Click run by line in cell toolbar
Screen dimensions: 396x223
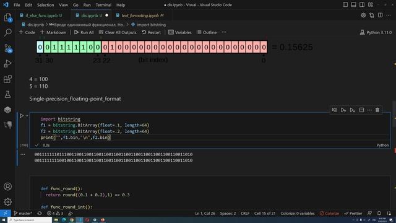click(334, 110)
